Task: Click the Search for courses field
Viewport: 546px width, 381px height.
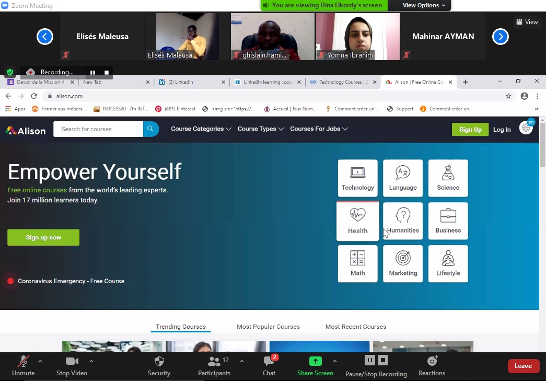Action: (x=98, y=129)
